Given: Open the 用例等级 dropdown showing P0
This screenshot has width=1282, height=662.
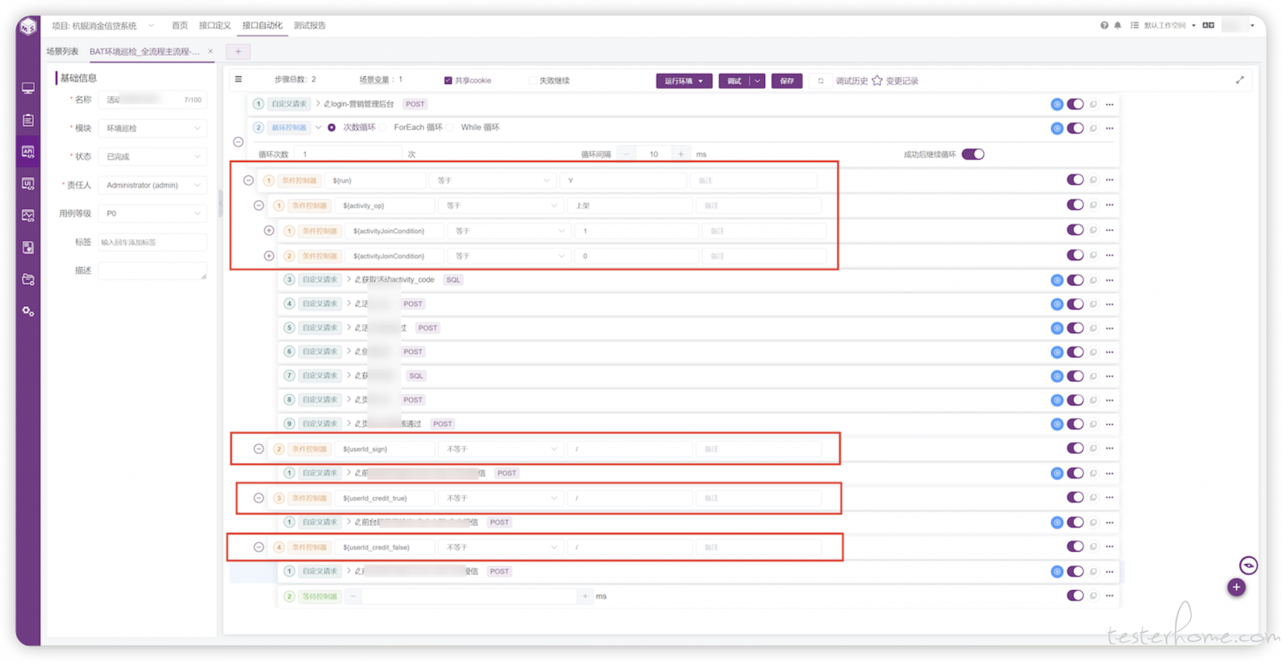Looking at the screenshot, I should 152,214.
